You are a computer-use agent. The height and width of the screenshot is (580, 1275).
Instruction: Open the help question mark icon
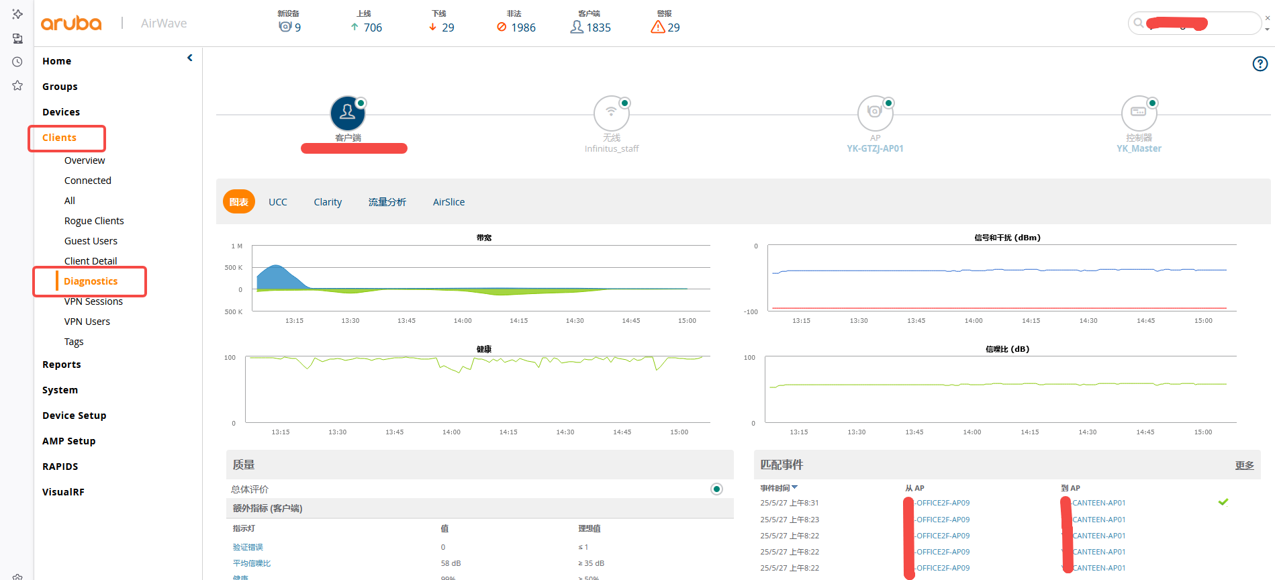pyautogui.click(x=1260, y=64)
